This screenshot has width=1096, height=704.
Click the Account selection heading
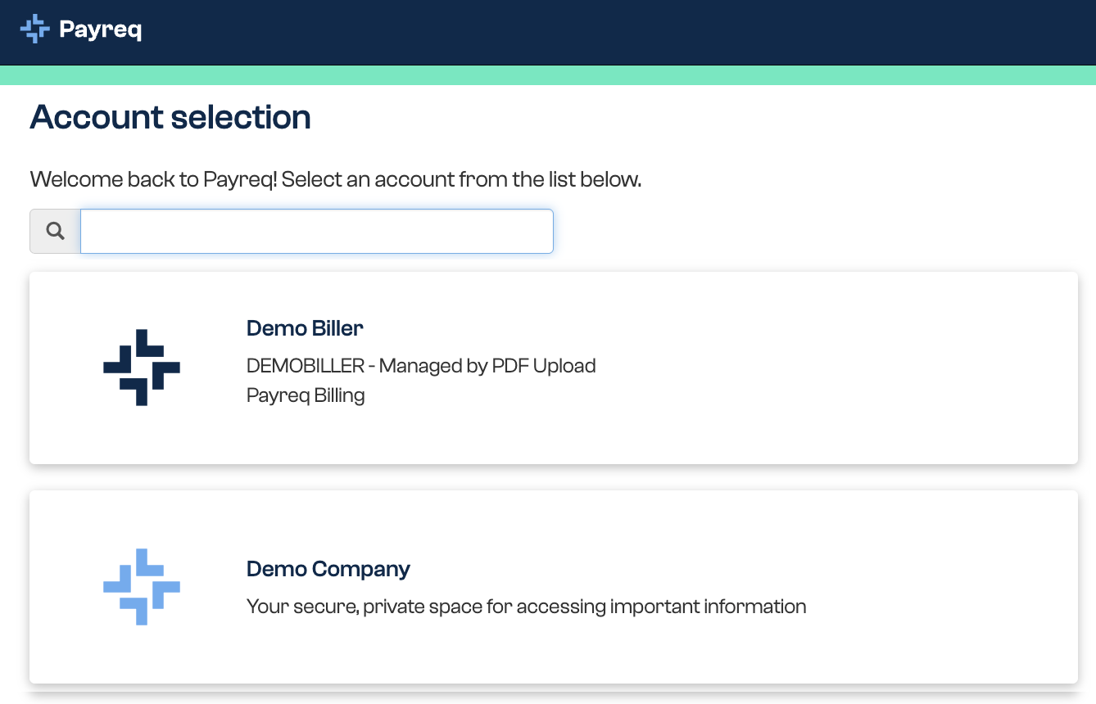[170, 117]
